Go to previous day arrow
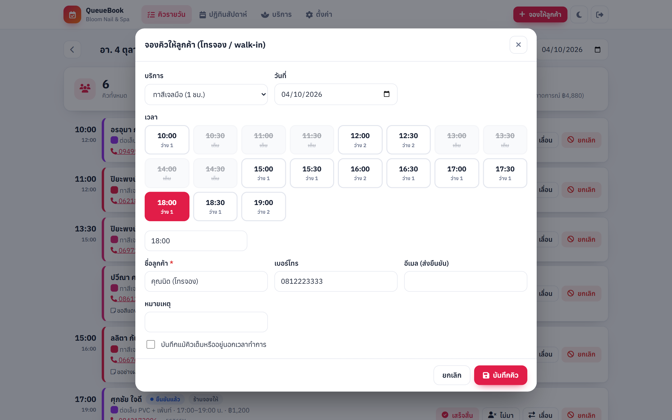The image size is (672, 420). [72, 49]
